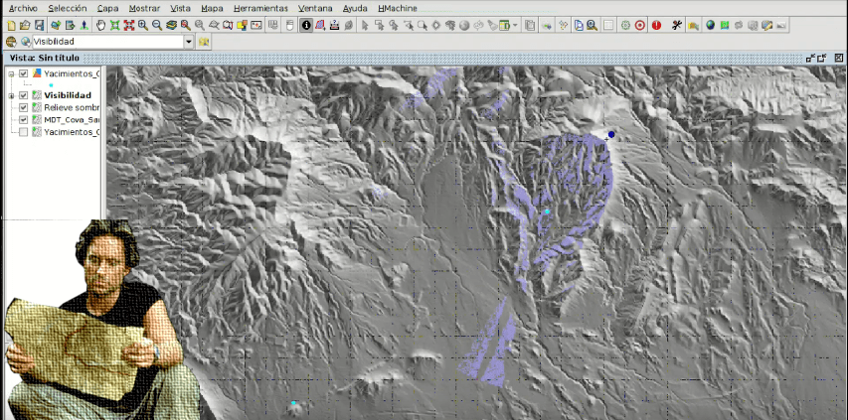The width and height of the screenshot is (848, 420).
Task: Open the Visibilidad layer dropdown
Action: tap(189, 42)
